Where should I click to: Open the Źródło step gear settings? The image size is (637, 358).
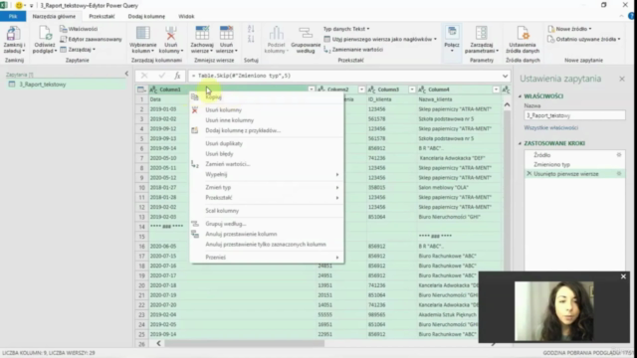pos(619,155)
